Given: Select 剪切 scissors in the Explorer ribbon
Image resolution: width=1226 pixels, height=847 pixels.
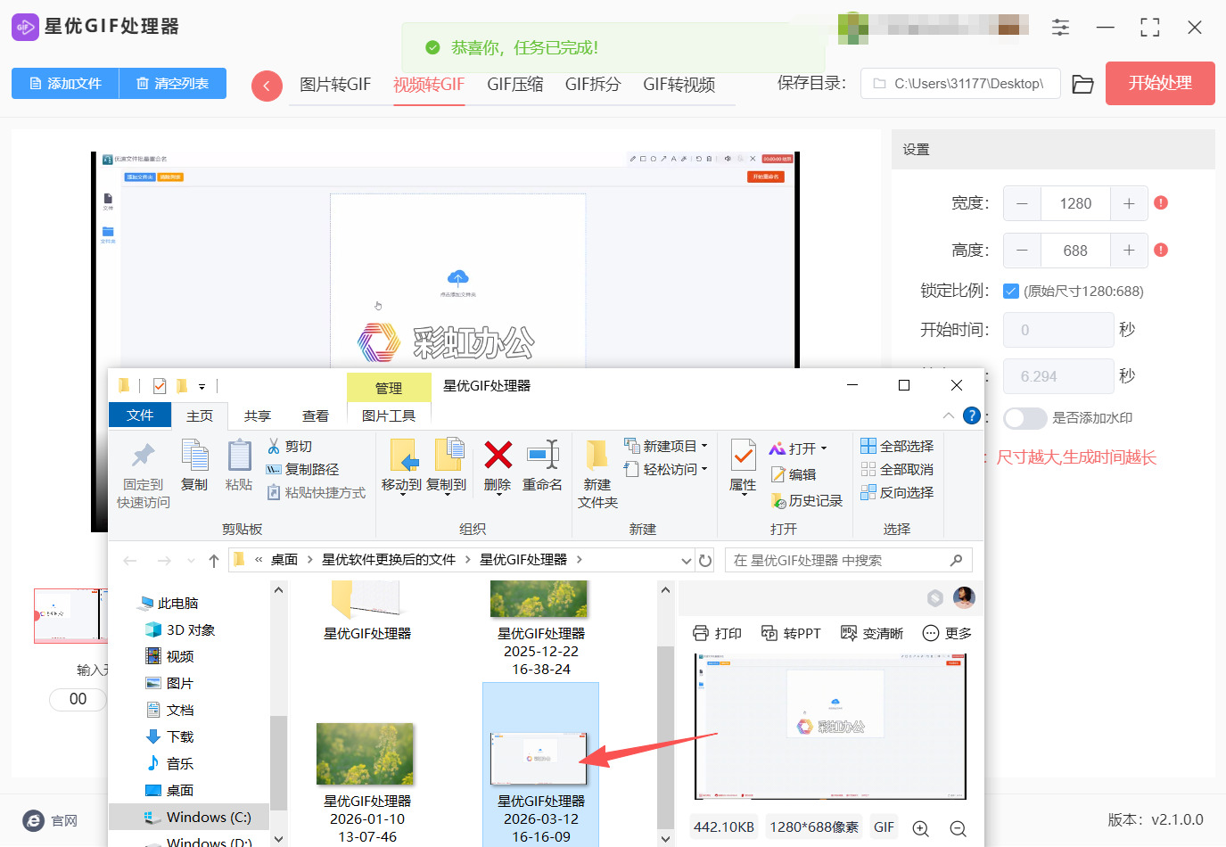Looking at the screenshot, I should 290,447.
